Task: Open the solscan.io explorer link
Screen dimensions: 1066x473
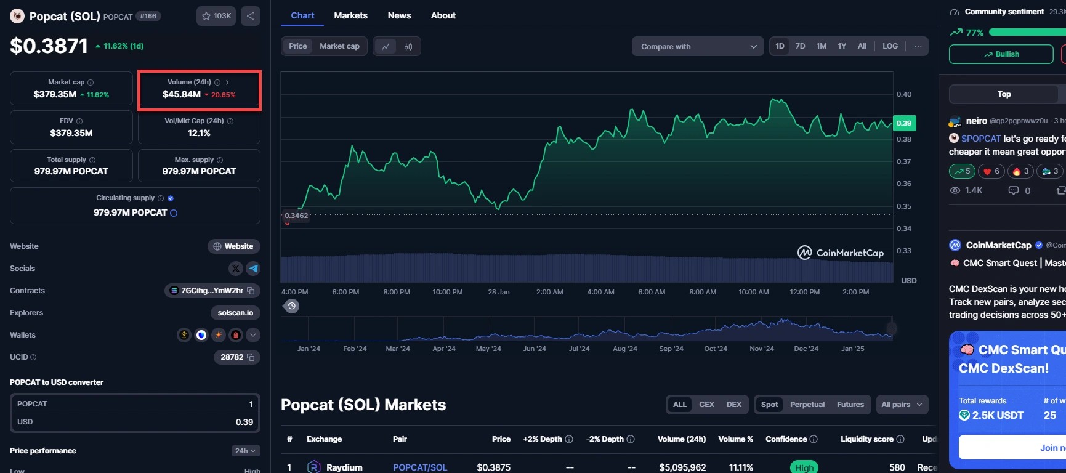Action: point(235,313)
